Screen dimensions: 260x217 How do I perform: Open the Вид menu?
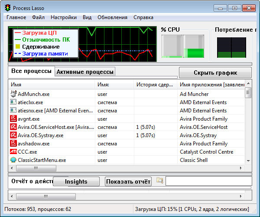point(87,17)
